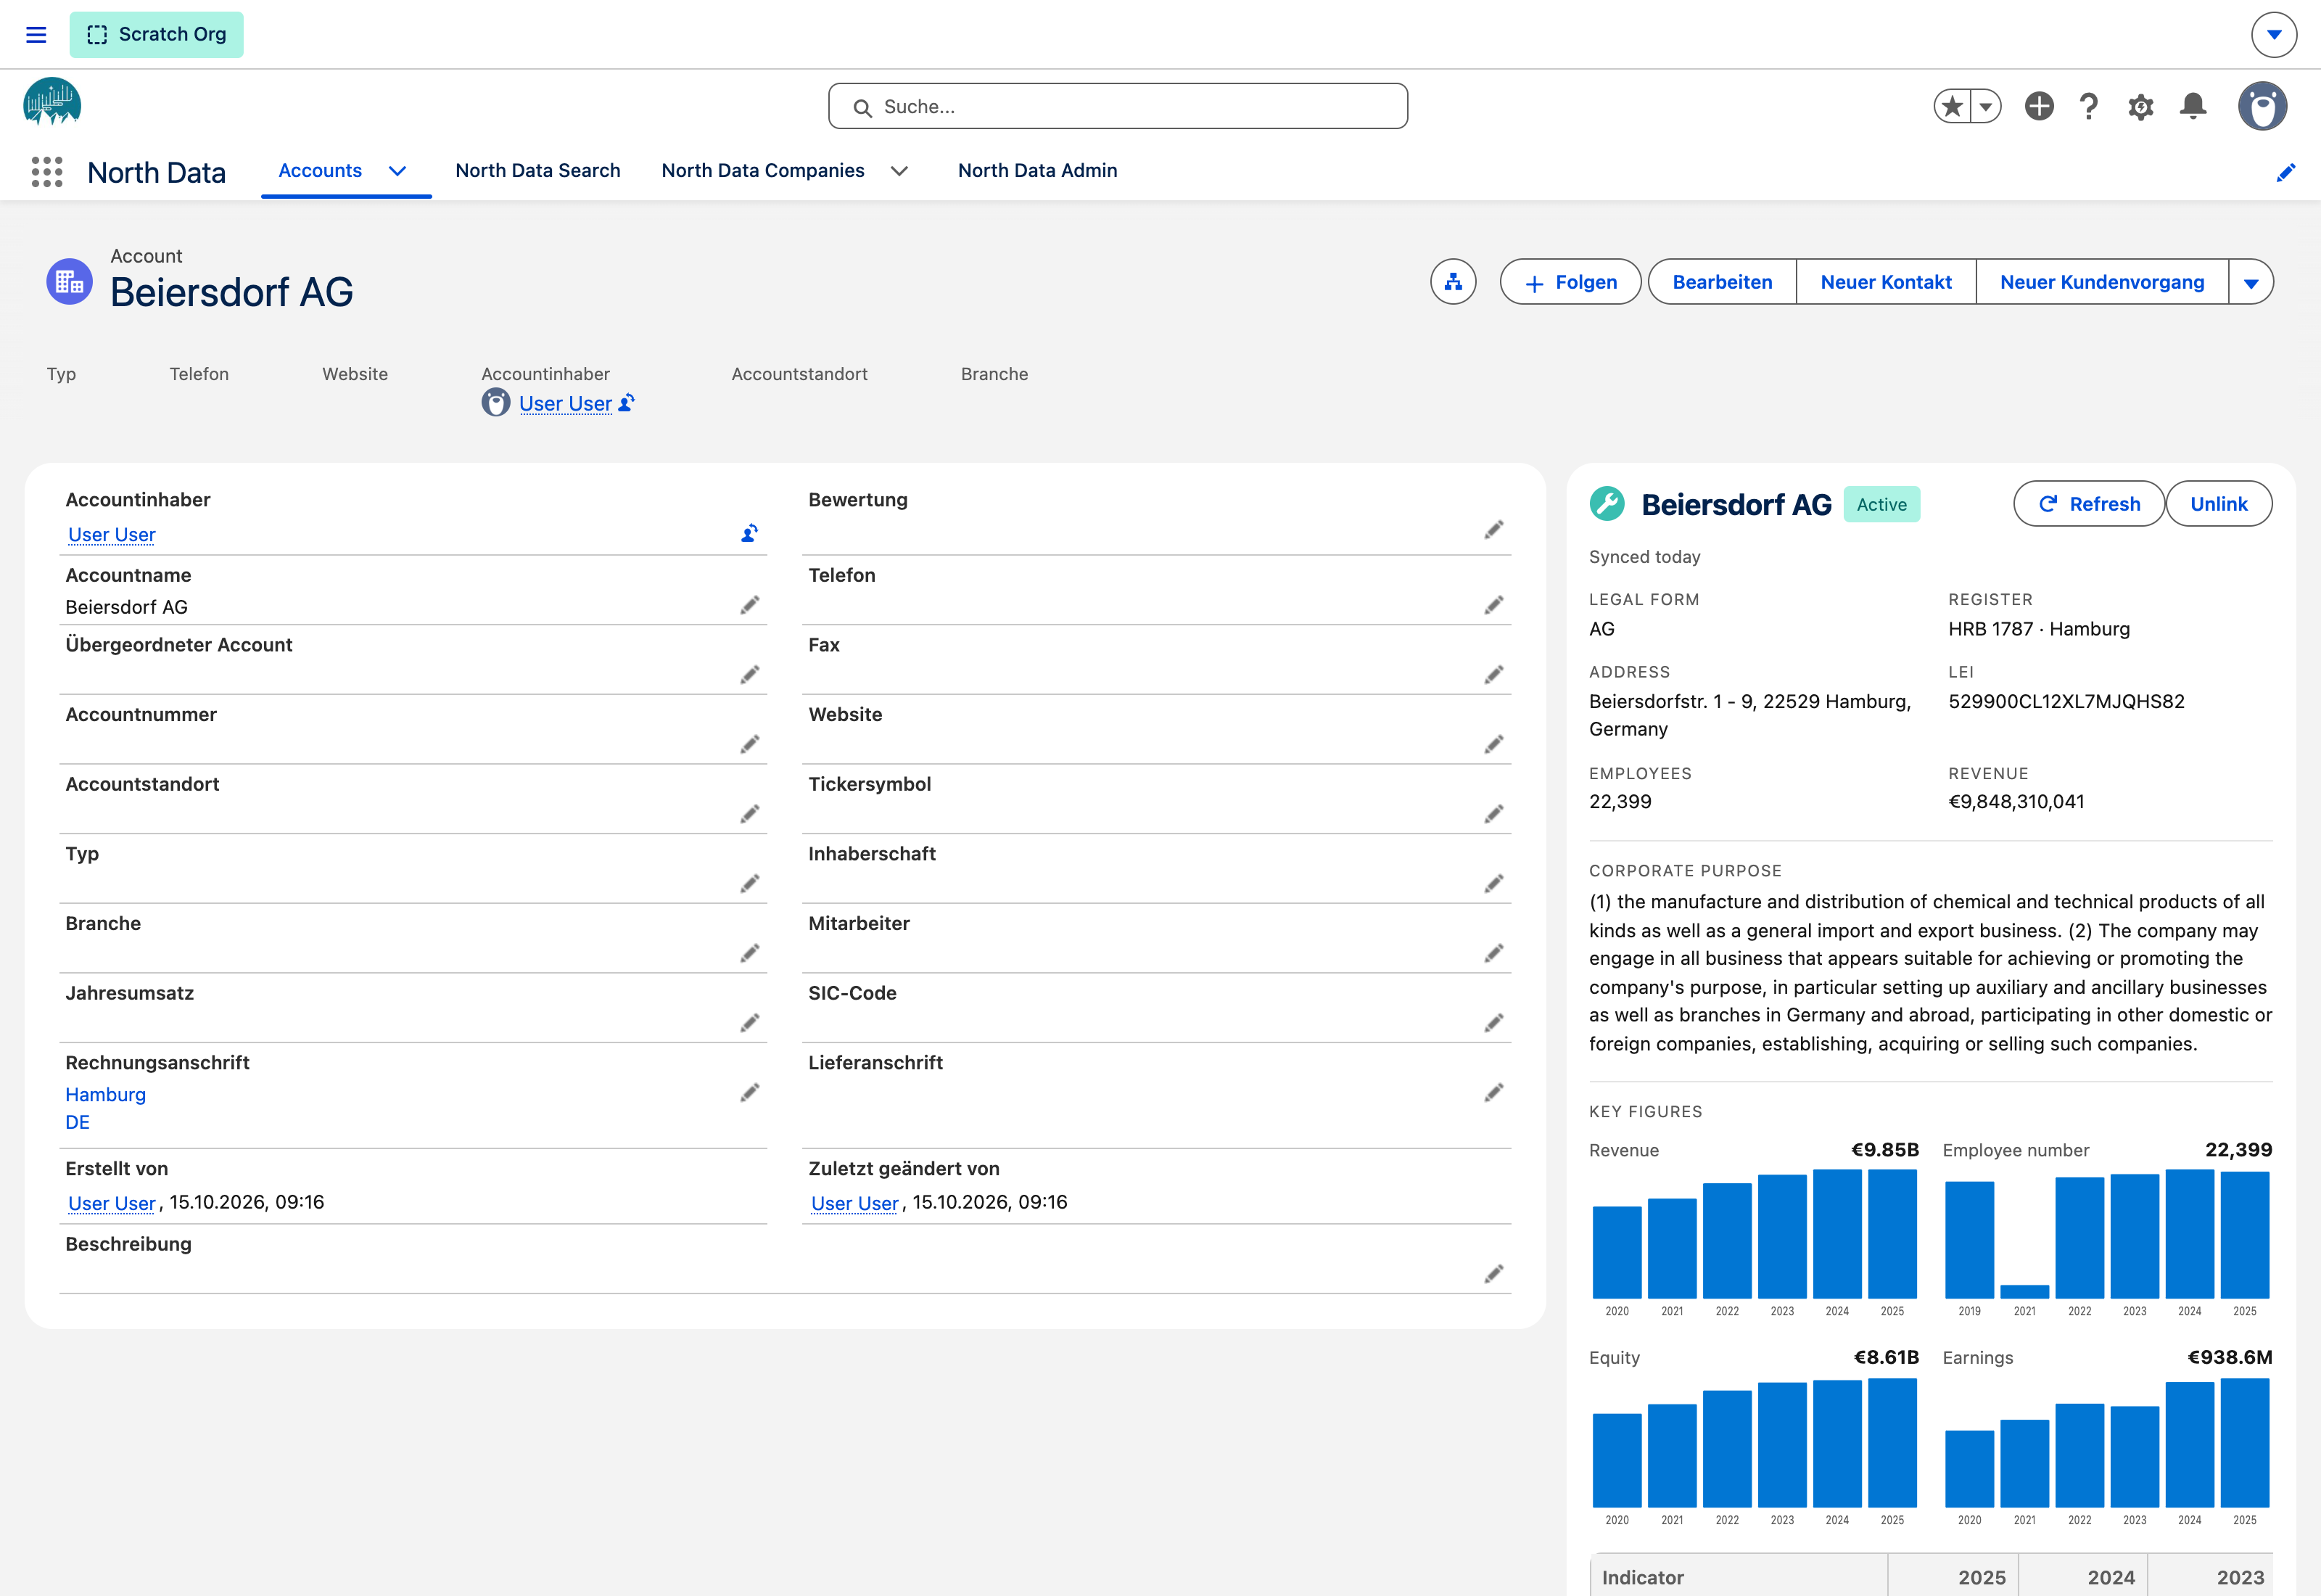Screen dimensions: 2321x1596
Task: Edit the Beschreibung field pencil
Action: (1493, 1274)
